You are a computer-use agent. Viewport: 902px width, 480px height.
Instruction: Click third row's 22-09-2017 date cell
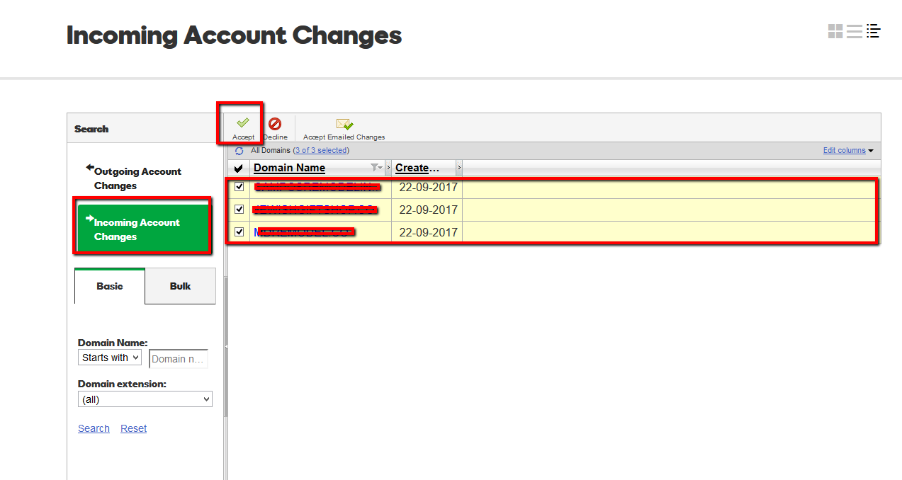[428, 233]
